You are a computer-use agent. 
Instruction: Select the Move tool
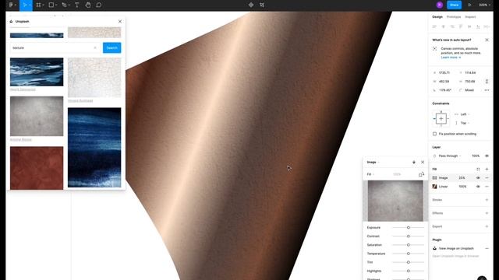pyautogui.click(x=25, y=5)
